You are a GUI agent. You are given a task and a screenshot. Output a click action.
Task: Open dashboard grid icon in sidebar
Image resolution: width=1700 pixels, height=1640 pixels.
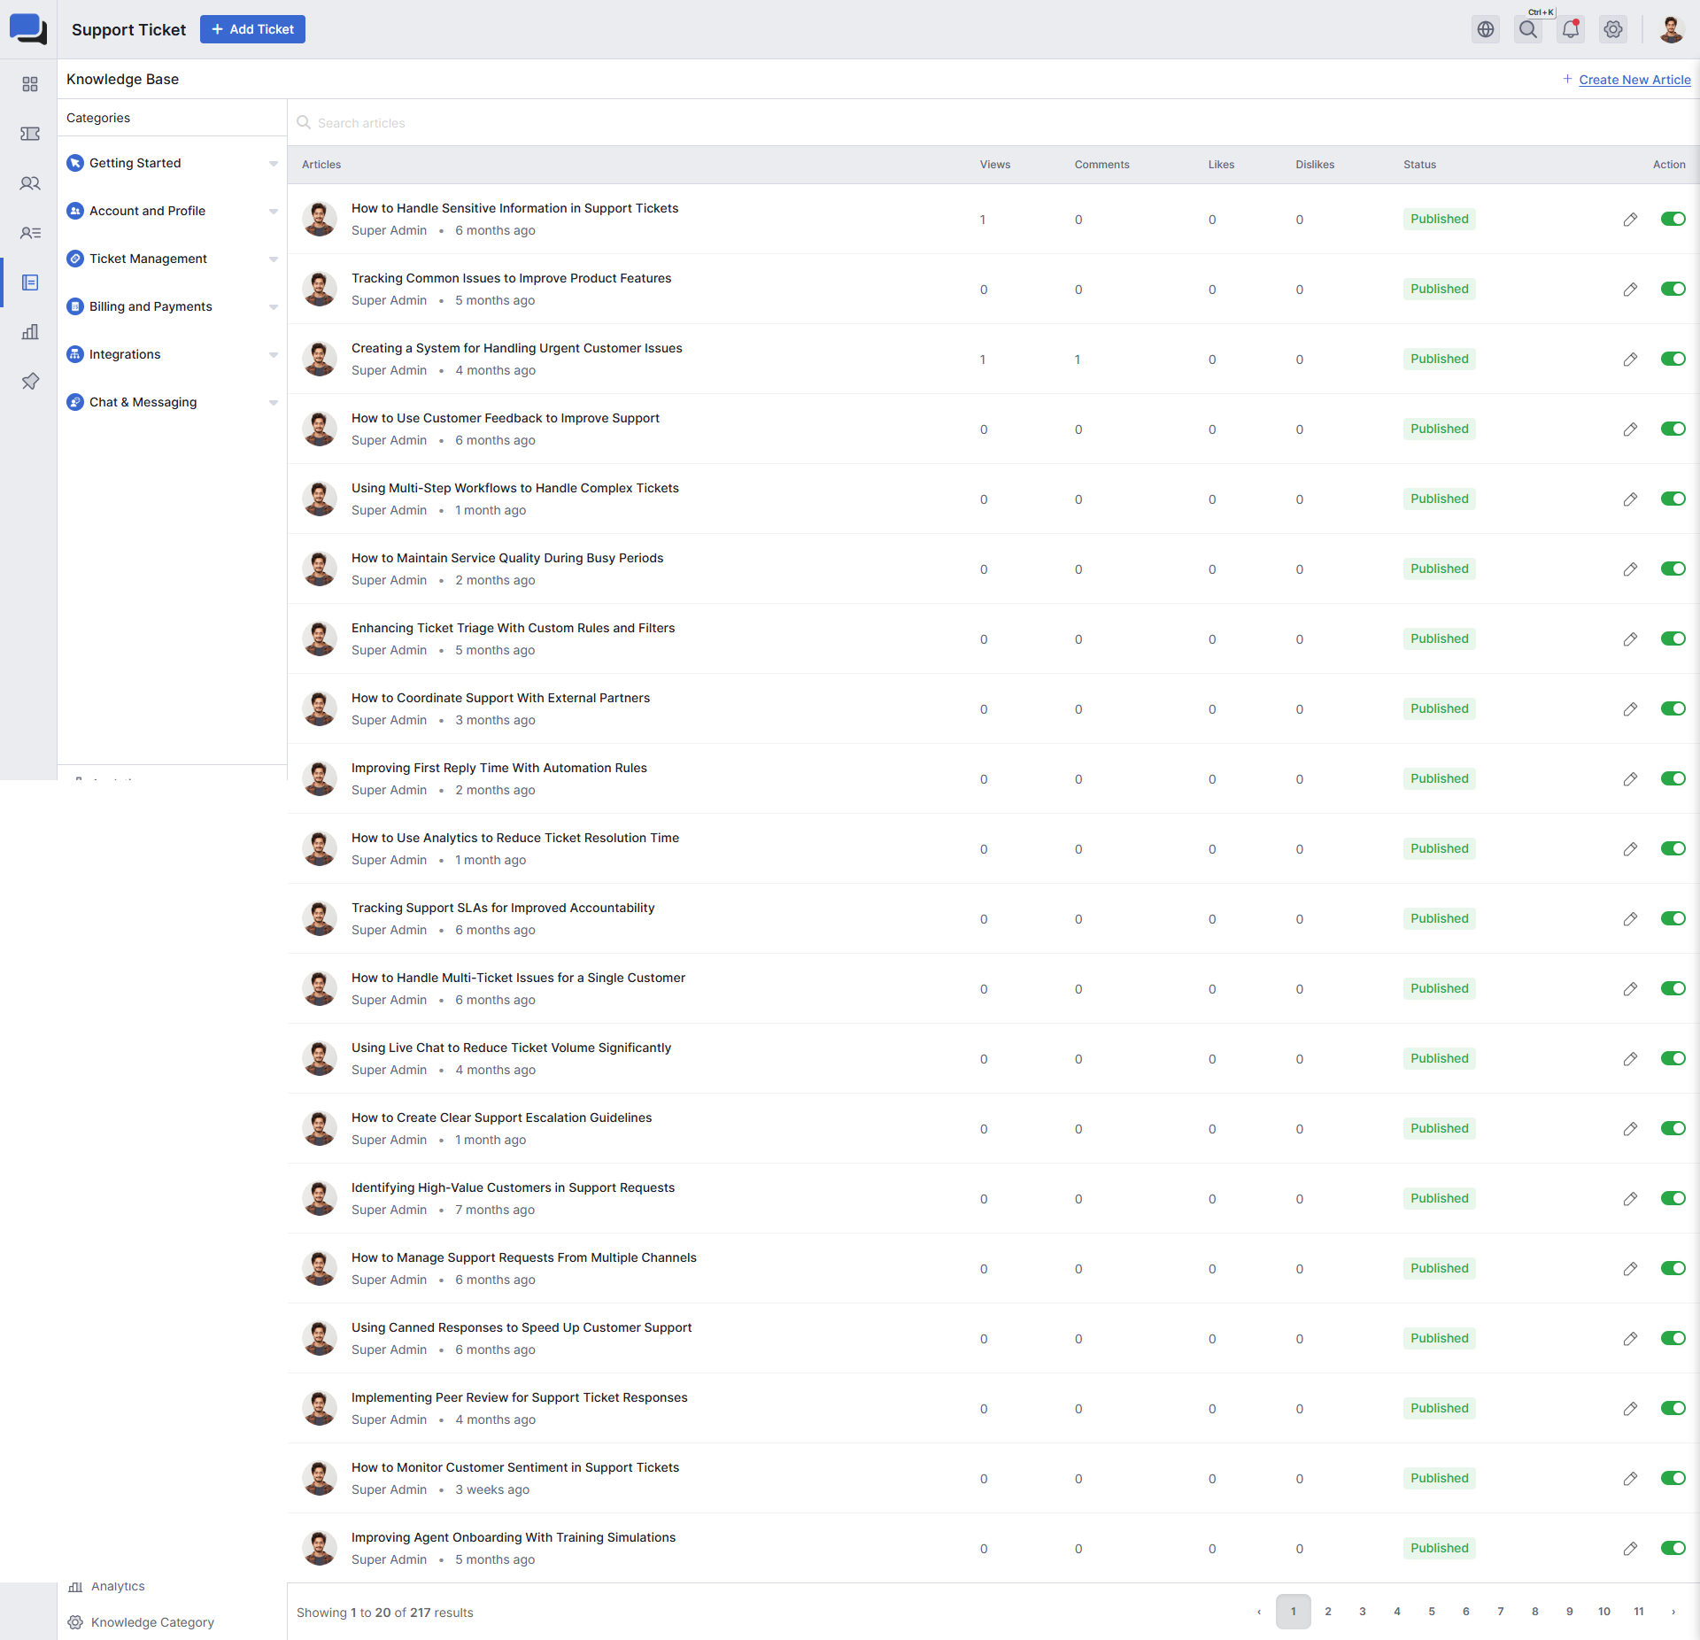pyautogui.click(x=30, y=84)
